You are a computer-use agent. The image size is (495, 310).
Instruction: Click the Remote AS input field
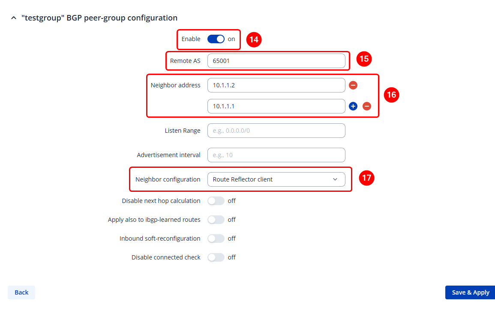[276, 61]
